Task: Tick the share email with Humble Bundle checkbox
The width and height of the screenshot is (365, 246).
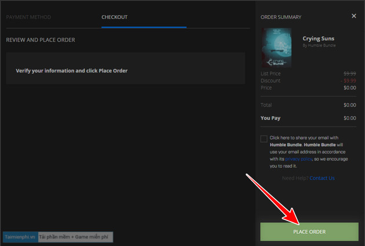Action: coord(264,139)
